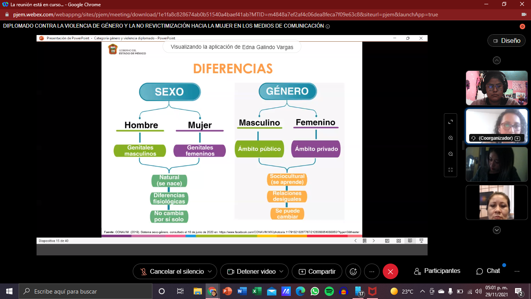Image resolution: width=531 pixels, height=299 pixels.
Task: Select the bottom participant video thumbnail
Action: tap(497, 202)
